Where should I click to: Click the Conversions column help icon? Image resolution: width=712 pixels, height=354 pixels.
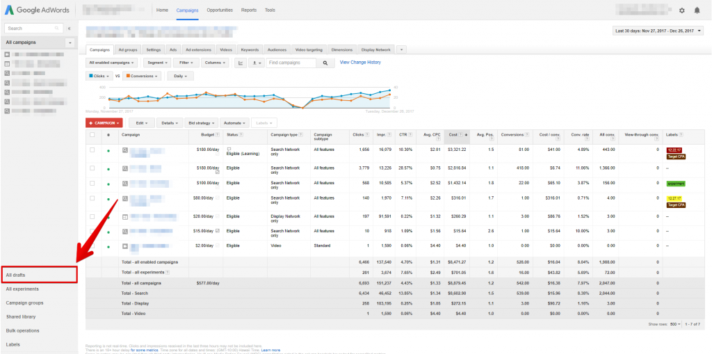[527, 134]
